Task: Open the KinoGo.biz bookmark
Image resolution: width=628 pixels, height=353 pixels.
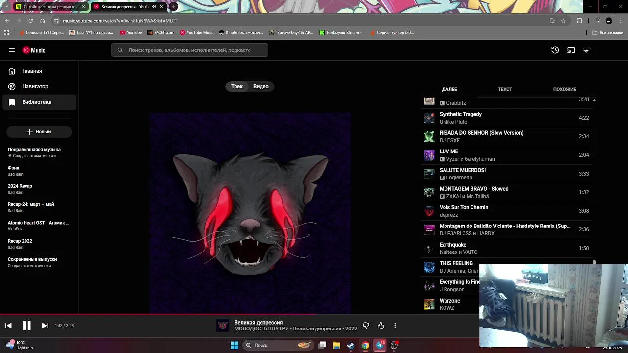Action: coord(241,33)
